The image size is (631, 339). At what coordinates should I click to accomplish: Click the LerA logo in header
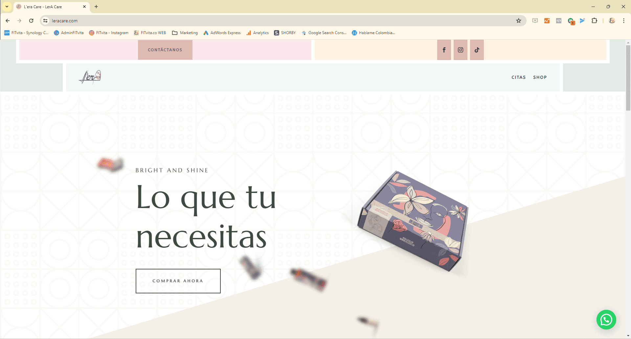pyautogui.click(x=90, y=77)
